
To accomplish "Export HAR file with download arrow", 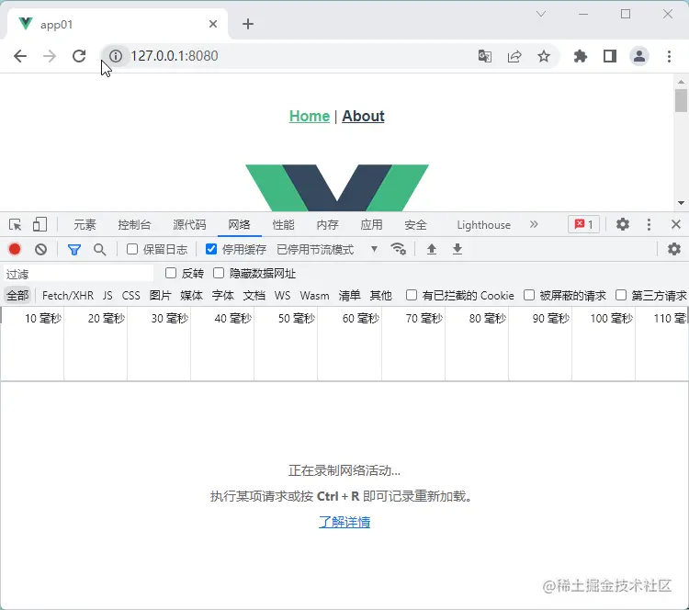I will (x=457, y=249).
